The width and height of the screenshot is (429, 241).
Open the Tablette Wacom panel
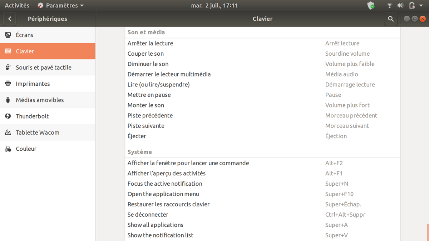pyautogui.click(x=48, y=132)
